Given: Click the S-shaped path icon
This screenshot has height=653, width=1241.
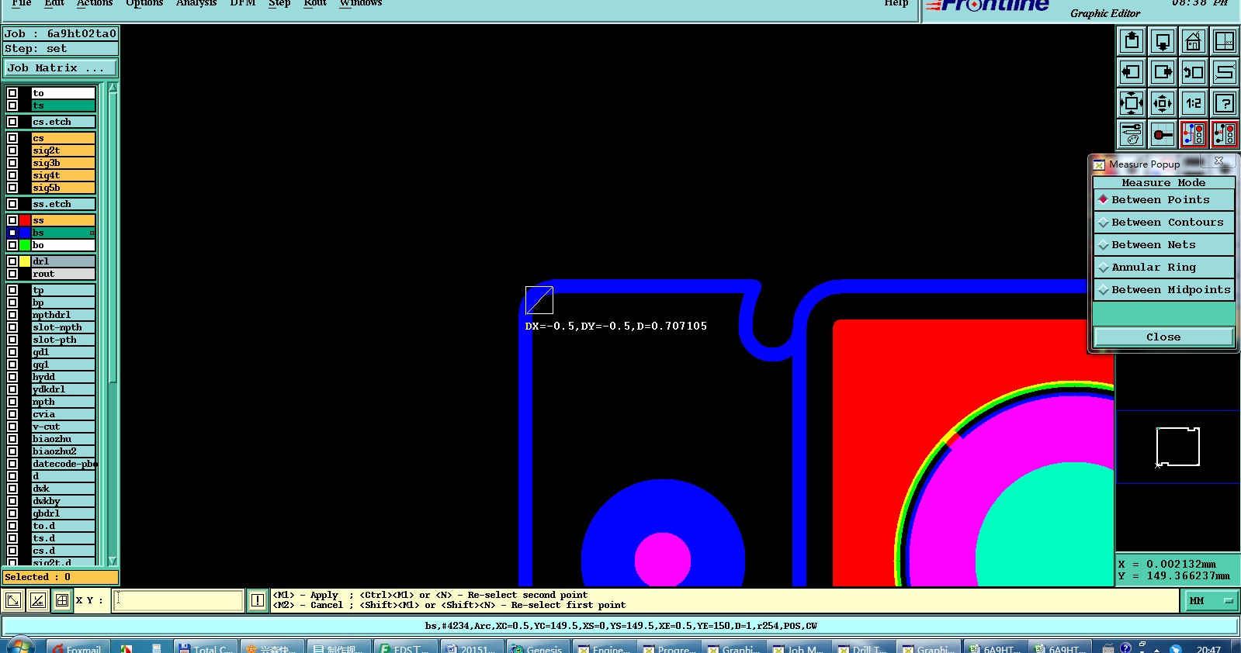Looking at the screenshot, I should [x=1225, y=72].
